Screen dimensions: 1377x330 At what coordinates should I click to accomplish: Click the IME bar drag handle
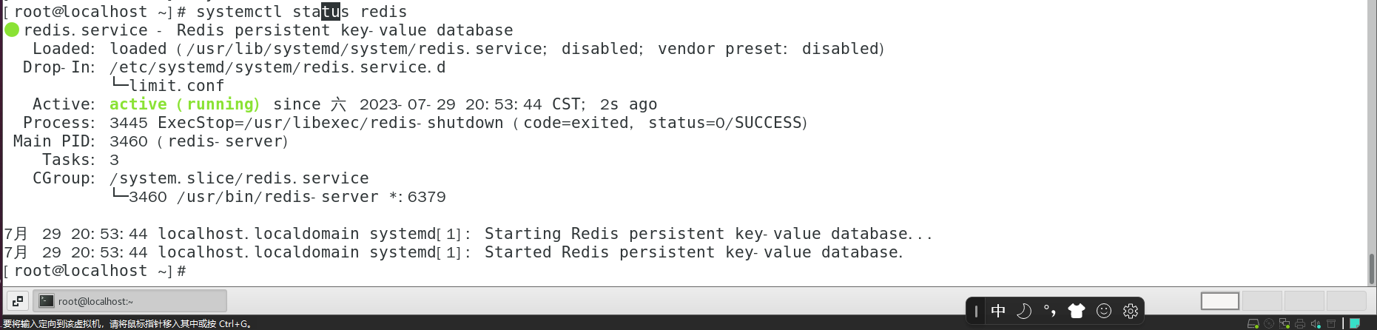[x=976, y=311]
